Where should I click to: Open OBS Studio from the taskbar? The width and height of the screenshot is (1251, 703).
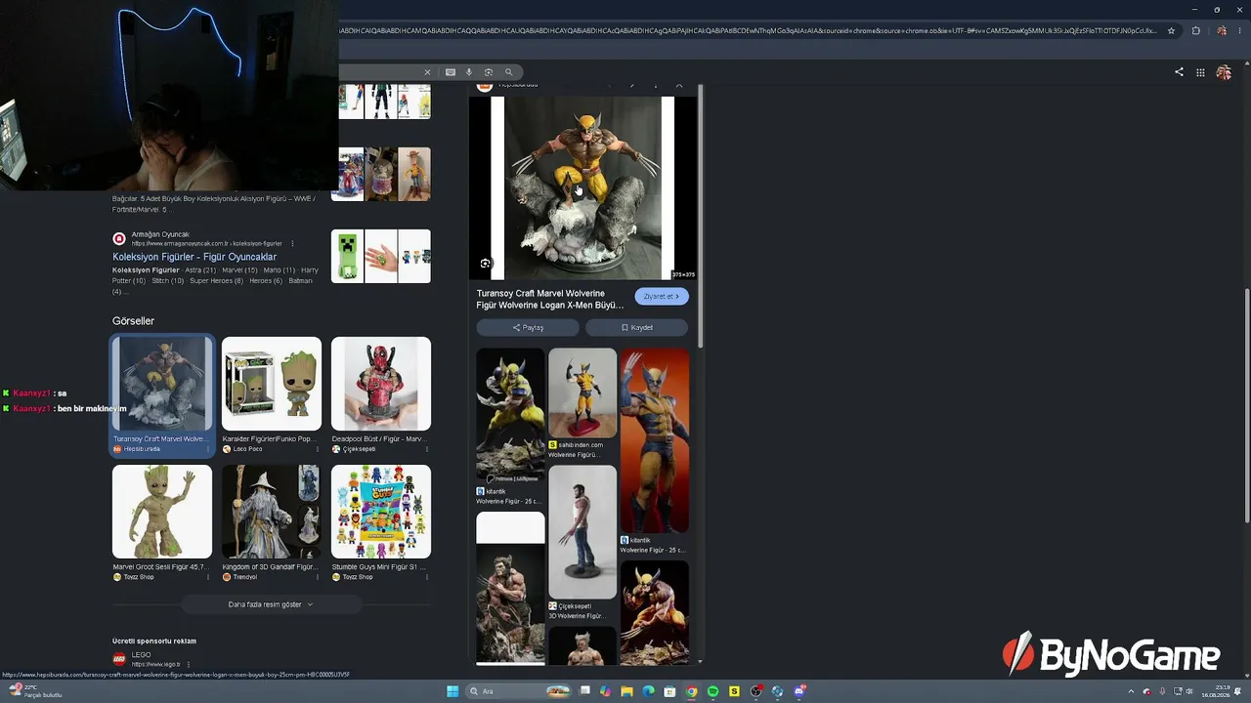756,691
